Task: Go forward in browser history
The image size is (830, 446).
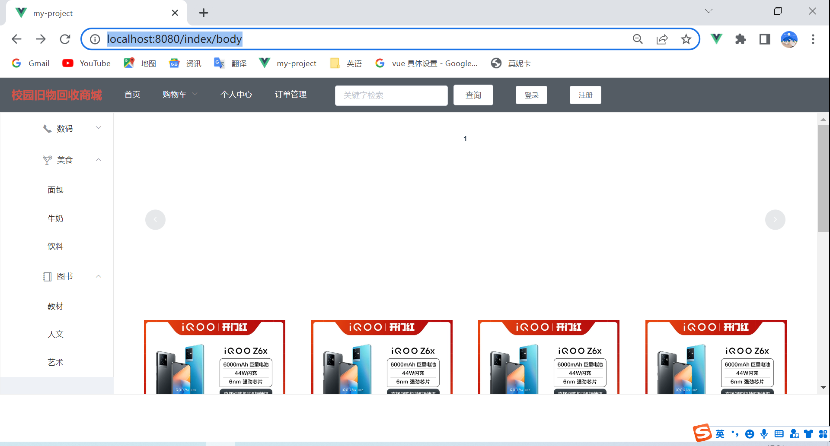Action: pyautogui.click(x=41, y=39)
